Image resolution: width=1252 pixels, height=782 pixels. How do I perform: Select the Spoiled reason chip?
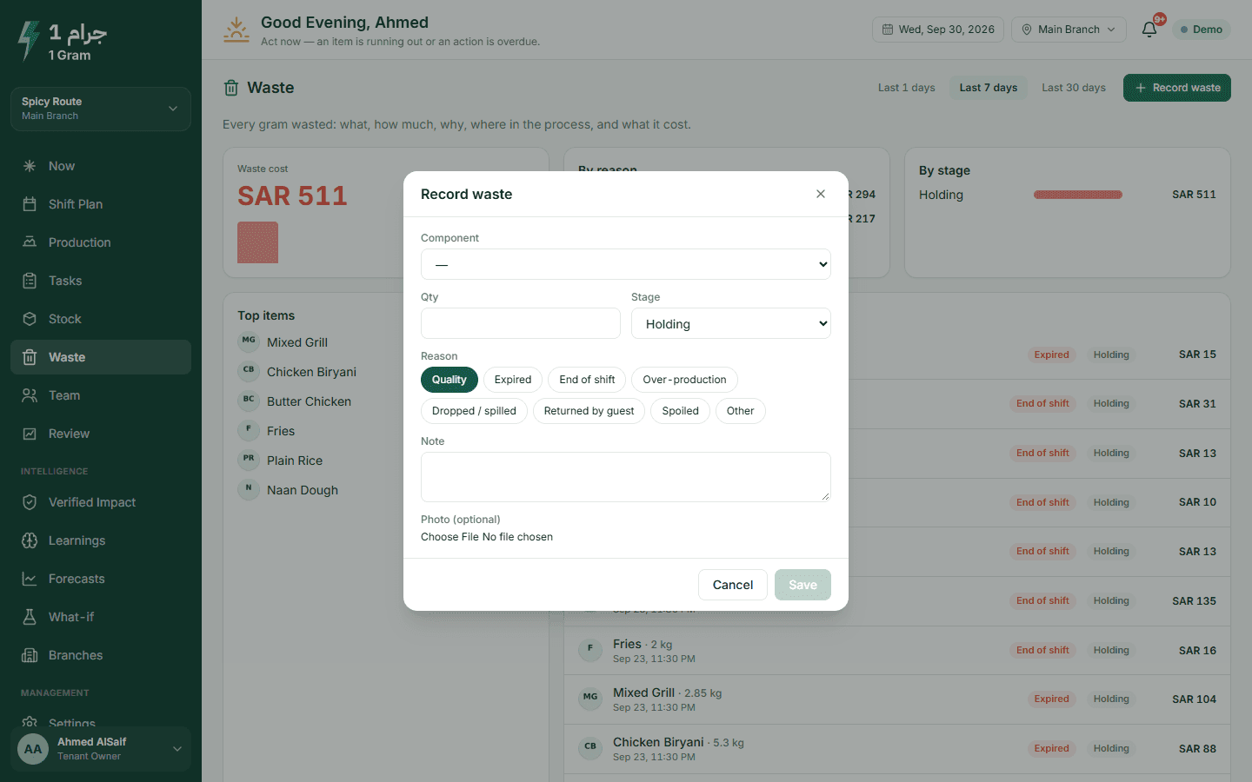coord(680,411)
